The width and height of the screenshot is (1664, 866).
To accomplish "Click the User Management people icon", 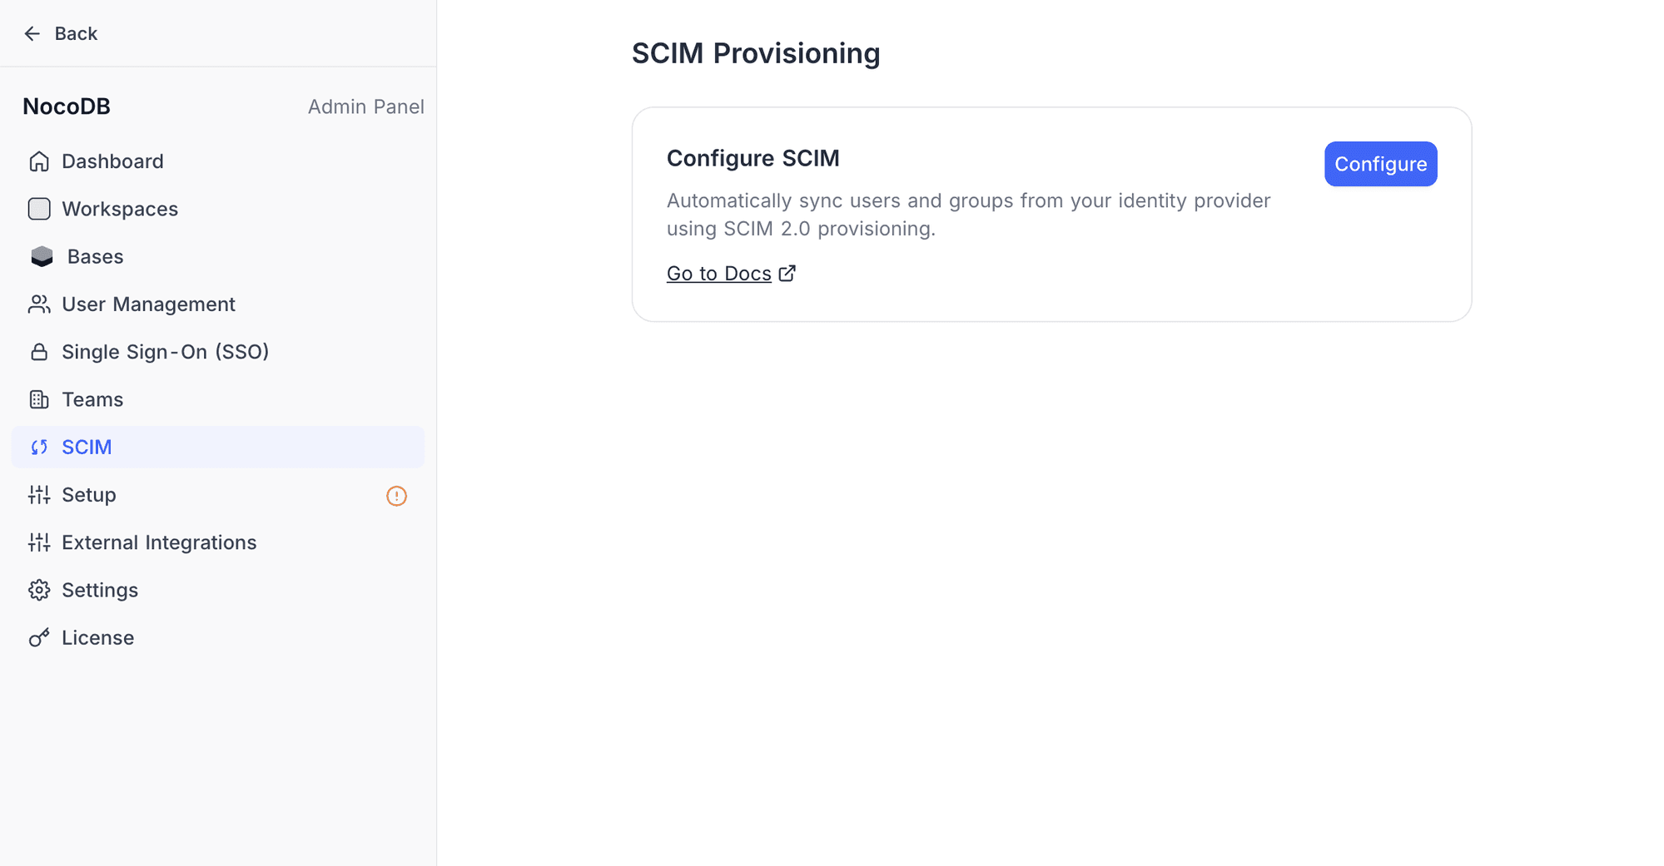I will tap(38, 304).
